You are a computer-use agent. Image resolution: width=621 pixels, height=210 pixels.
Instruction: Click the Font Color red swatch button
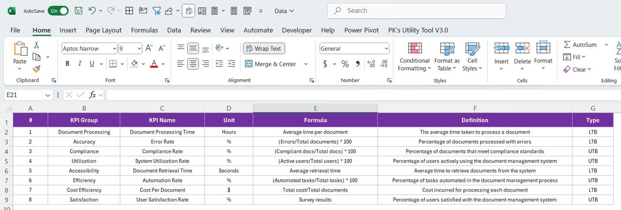click(154, 64)
